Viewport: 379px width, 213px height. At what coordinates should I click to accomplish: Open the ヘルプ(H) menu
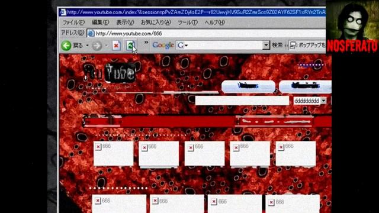coord(214,22)
